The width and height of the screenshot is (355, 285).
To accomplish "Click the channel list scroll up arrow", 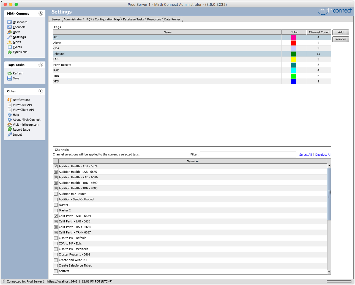I will 329,166.
